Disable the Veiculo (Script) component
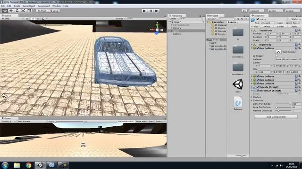The image size is (302, 169). click(258, 87)
